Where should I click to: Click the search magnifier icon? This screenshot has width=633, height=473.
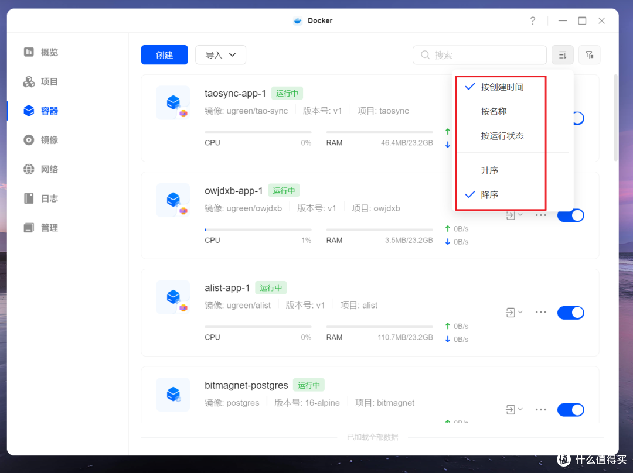click(x=425, y=55)
